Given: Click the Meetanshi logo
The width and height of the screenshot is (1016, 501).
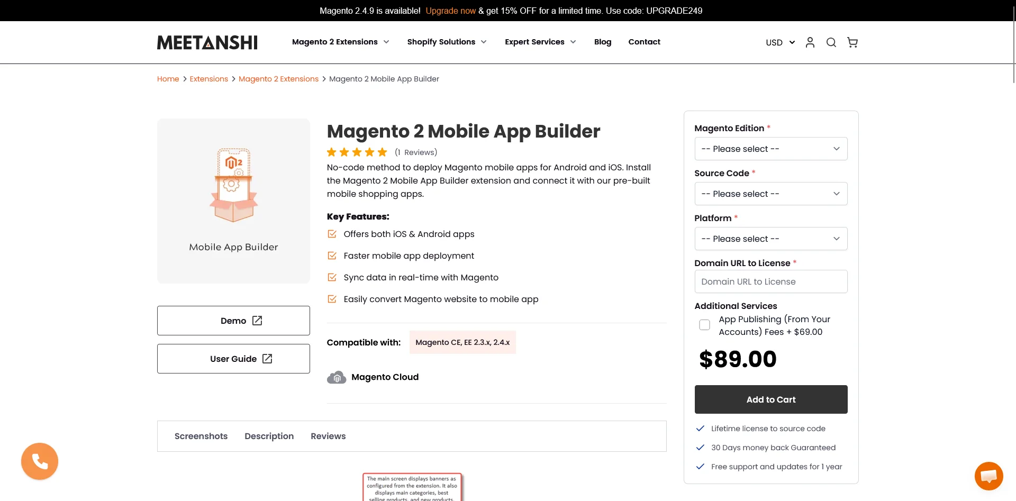Looking at the screenshot, I should point(207,42).
